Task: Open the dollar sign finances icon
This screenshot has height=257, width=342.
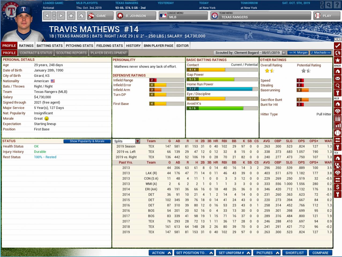Action: coord(337,187)
